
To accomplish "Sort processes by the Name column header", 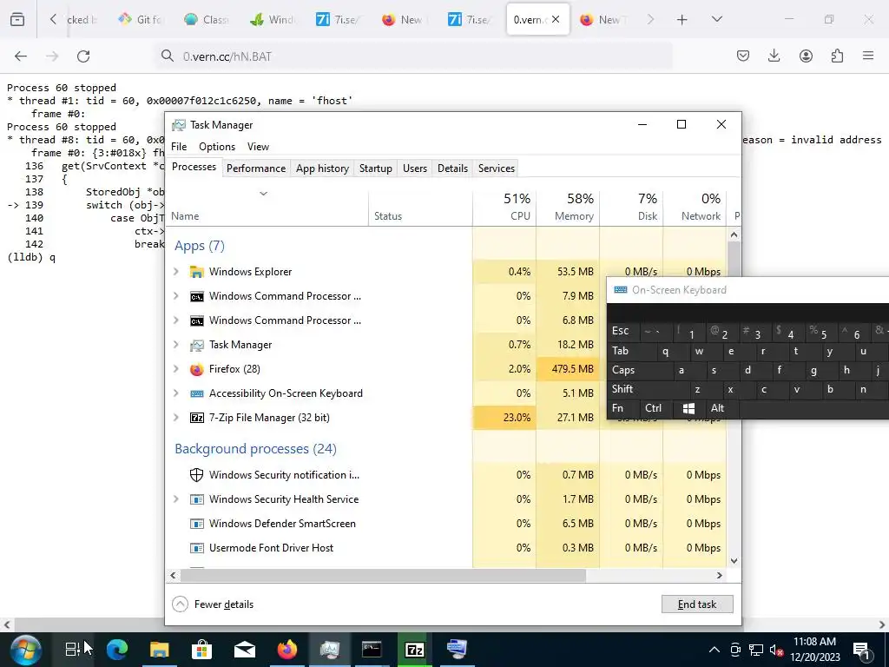I will [x=267, y=207].
